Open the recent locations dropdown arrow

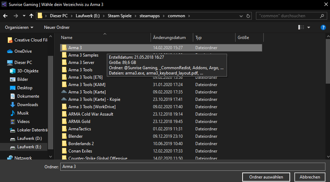coord(24,16)
